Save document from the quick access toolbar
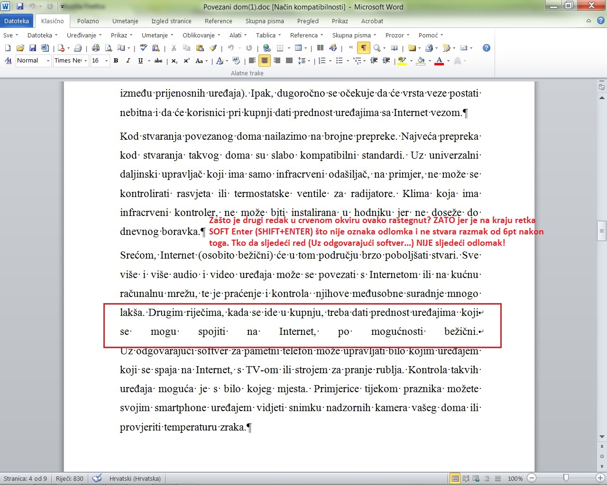Viewport: 607px width, 485px height. [19, 7]
